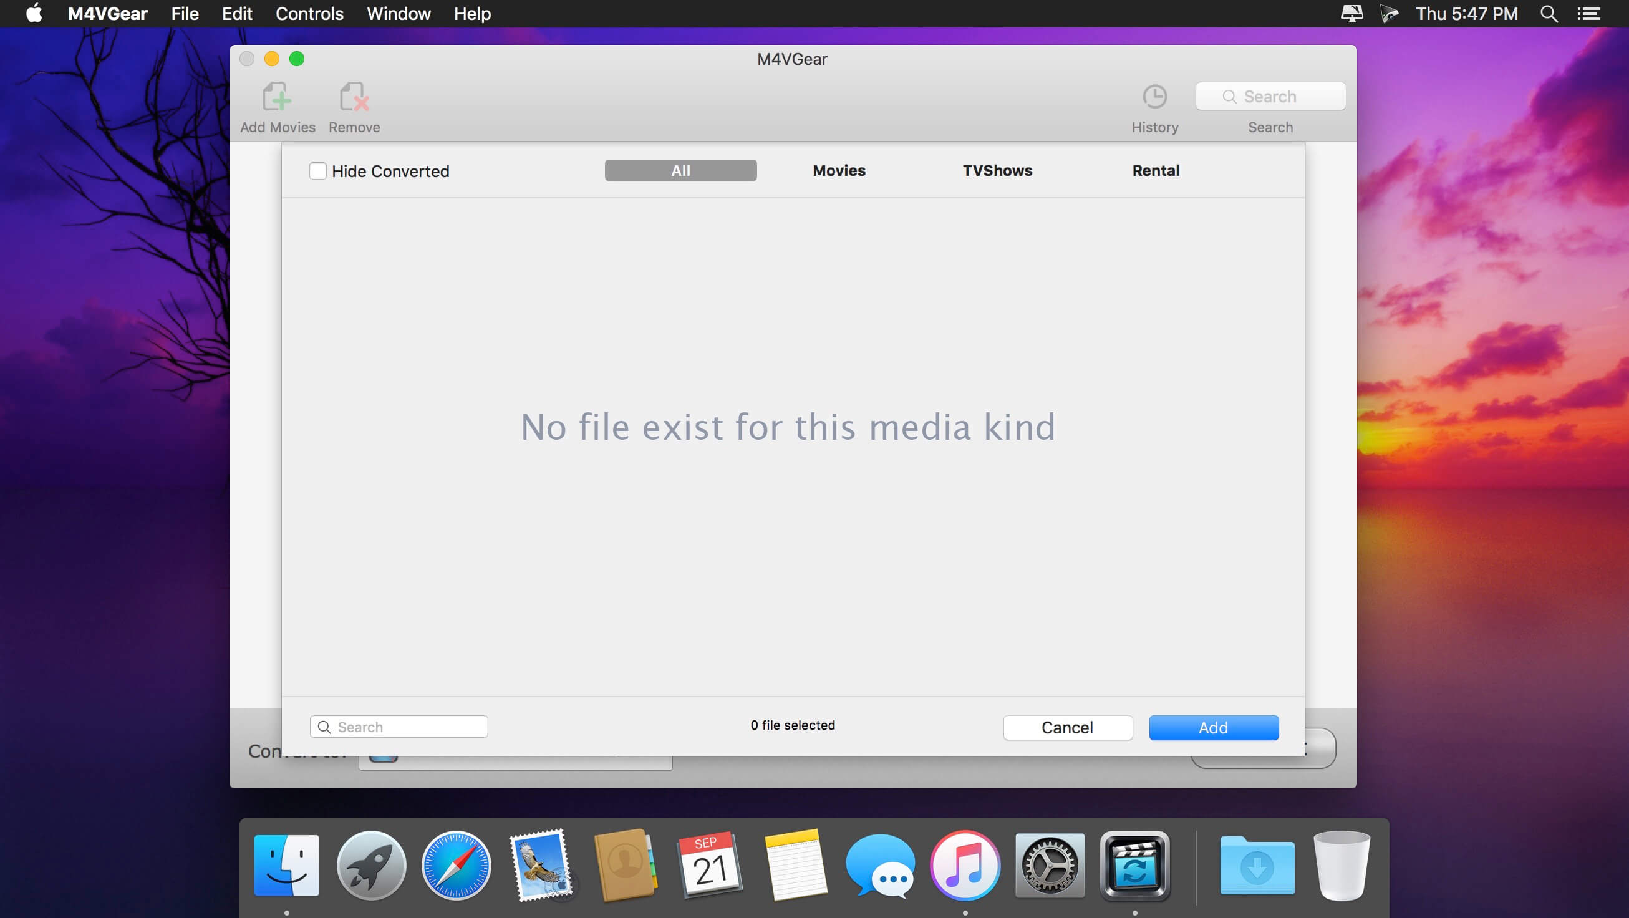Enable the Hide Converted checkbox

[317, 171]
